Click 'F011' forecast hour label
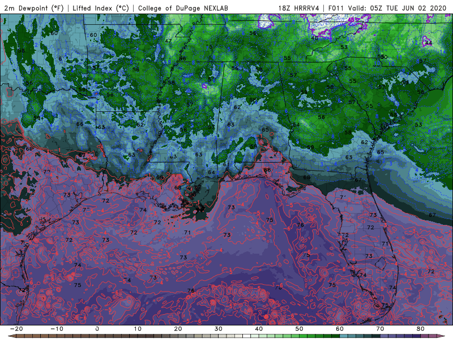The image size is (453, 339). point(336,8)
